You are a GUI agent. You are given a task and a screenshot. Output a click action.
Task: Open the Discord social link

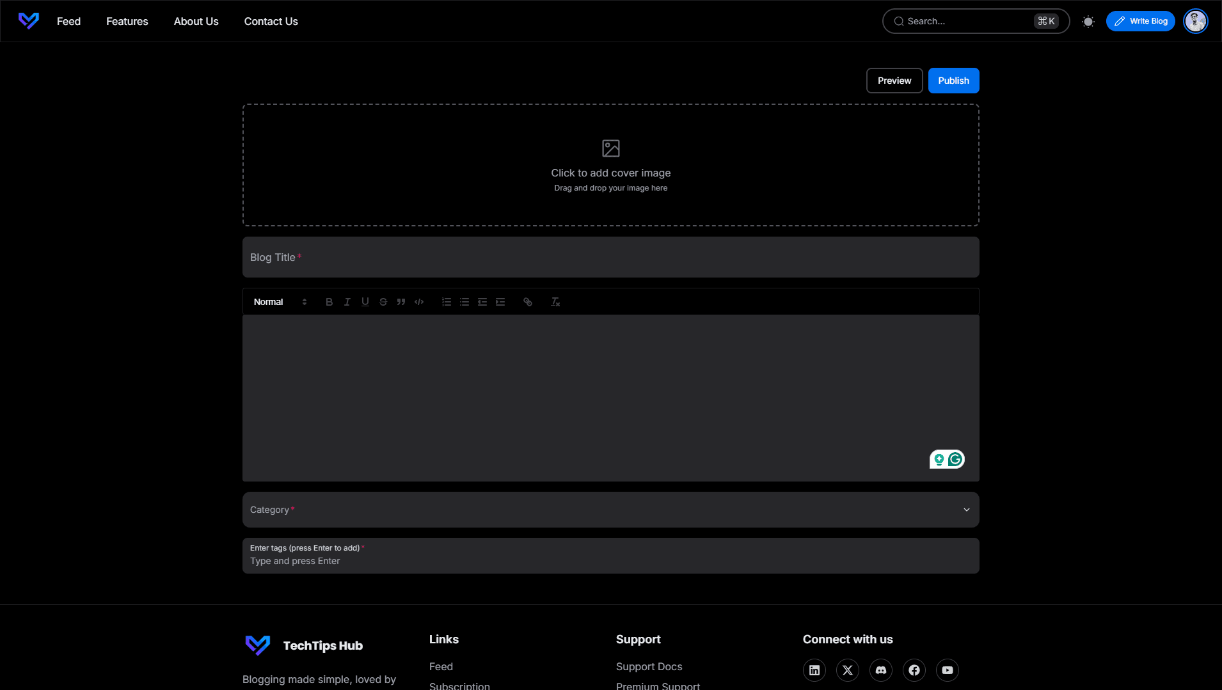(x=881, y=670)
